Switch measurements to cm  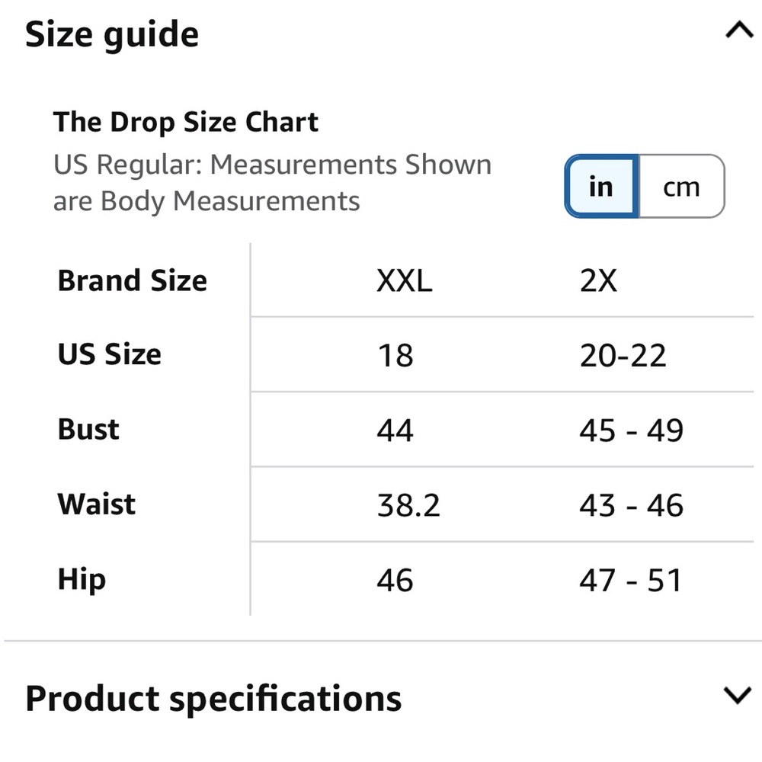click(681, 187)
